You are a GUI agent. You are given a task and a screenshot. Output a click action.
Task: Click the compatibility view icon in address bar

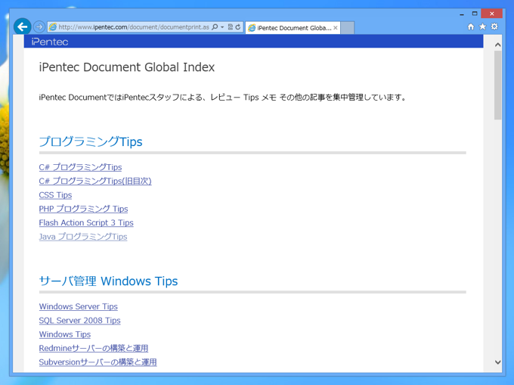(x=231, y=27)
